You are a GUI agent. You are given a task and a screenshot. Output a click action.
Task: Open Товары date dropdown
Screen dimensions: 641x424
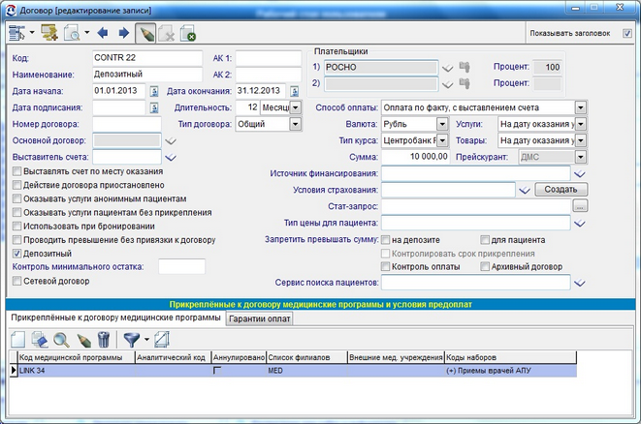click(581, 140)
